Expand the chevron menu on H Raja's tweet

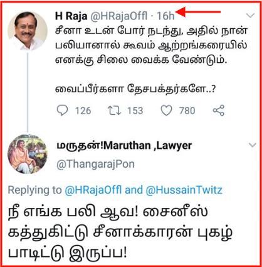250,15
